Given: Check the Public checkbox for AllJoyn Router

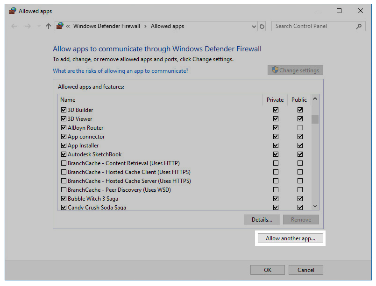Looking at the screenshot, I should 300,127.
